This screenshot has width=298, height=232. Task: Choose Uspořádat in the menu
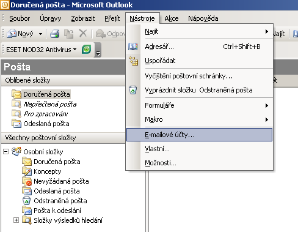200,61
